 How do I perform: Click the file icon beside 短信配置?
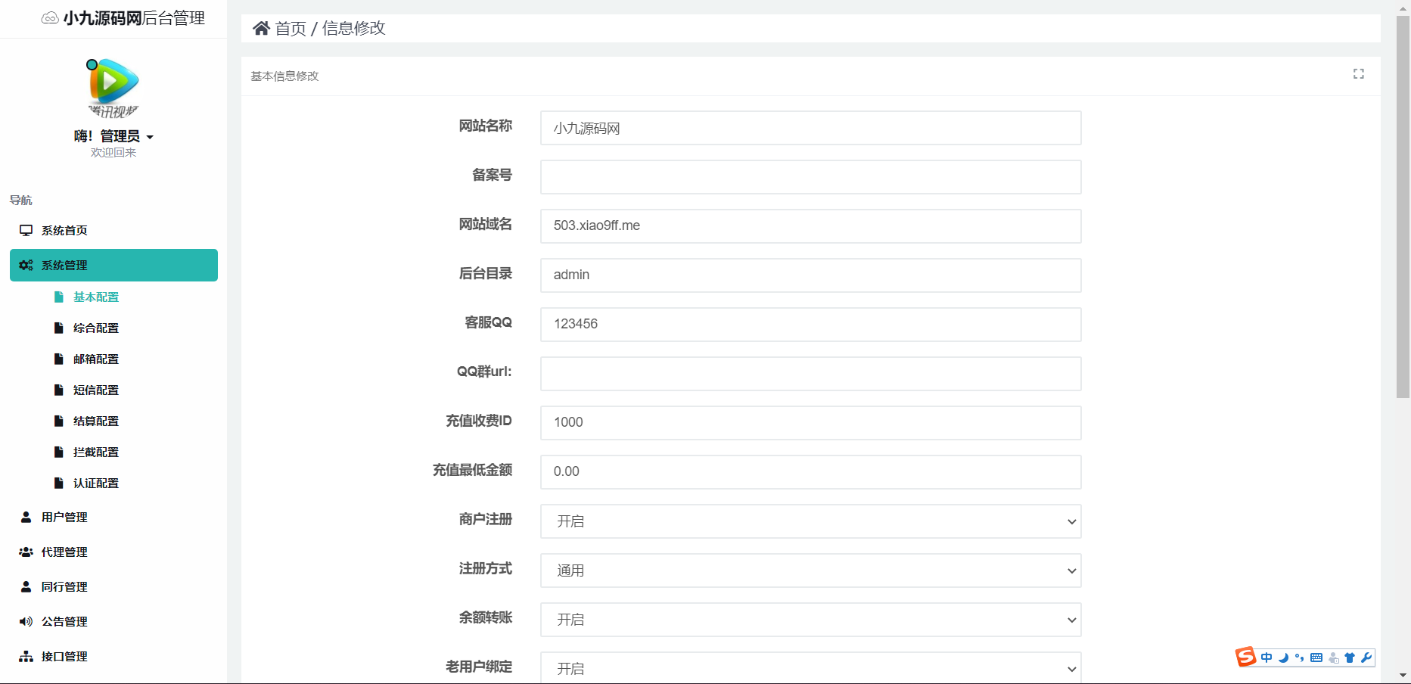(59, 390)
